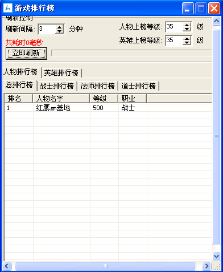Increase the 刷新间隔 spinner value
The height and width of the screenshot is (272, 223).
[x=60, y=27]
